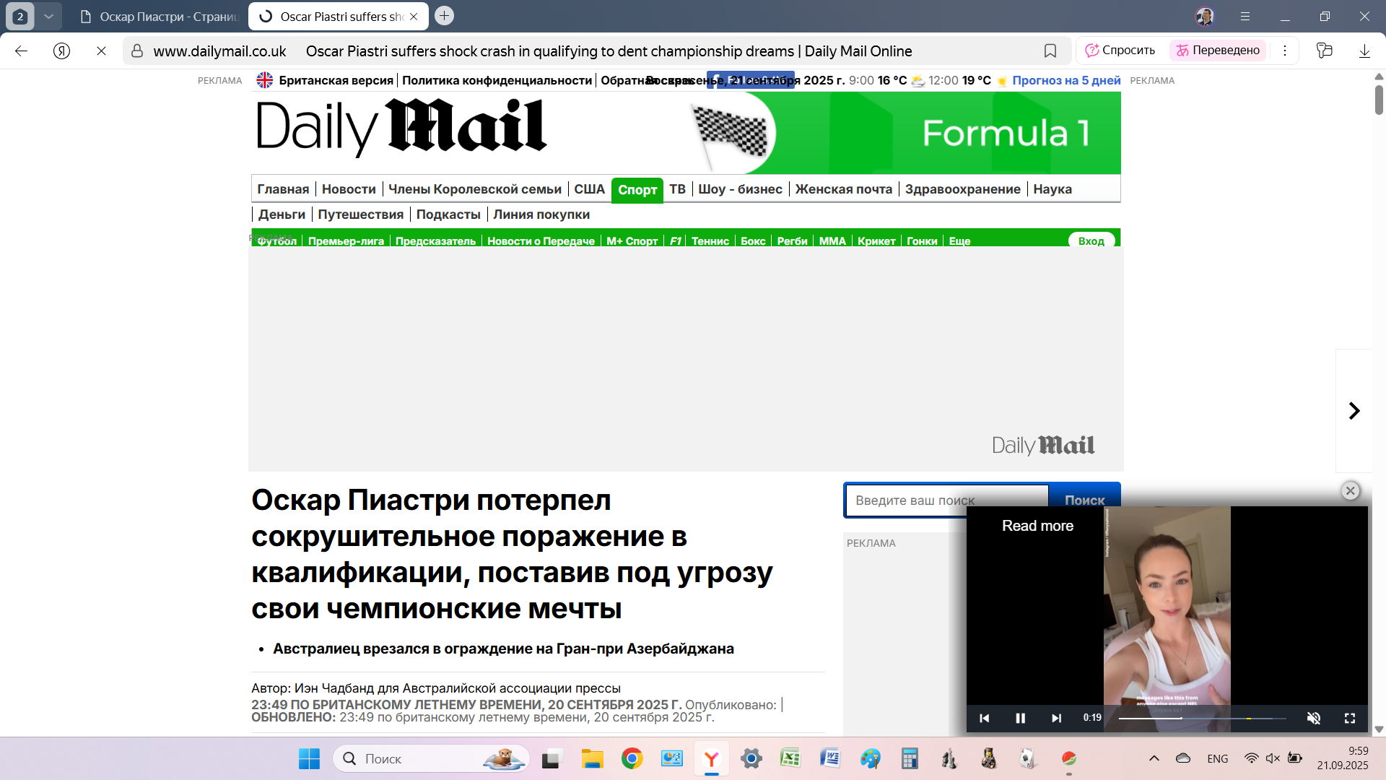This screenshot has width=1386, height=780.
Task: Open File Explorer from the taskbar
Action: [x=592, y=758]
